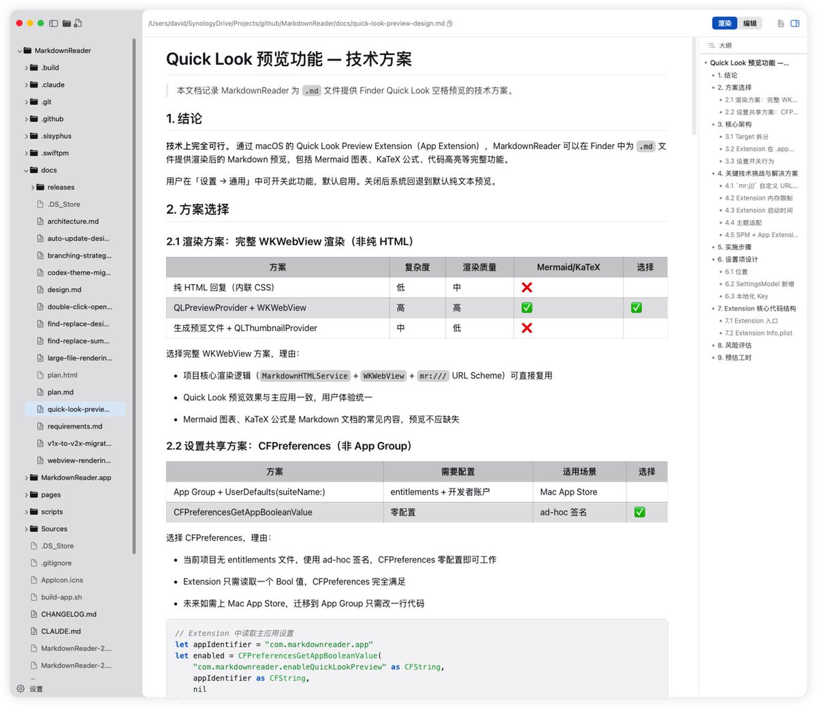
Task: Collapse the docs folder chevron
Action: pyautogui.click(x=26, y=170)
